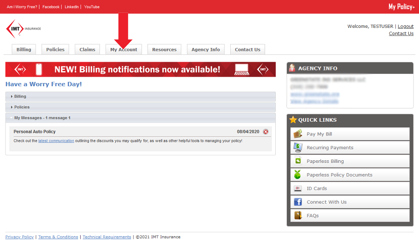
Task: Open the Billing tab
Action: pos(24,49)
